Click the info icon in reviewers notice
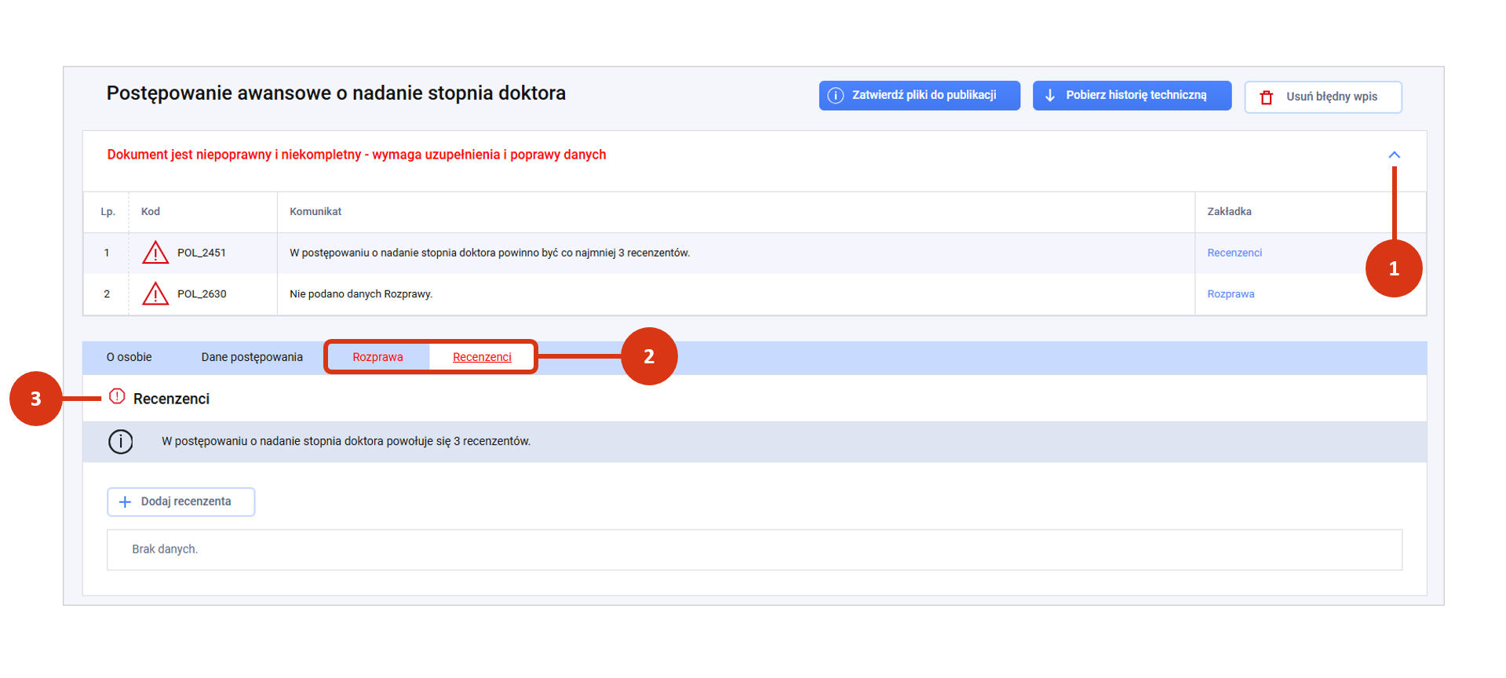Screen dimensions: 1506x678 [121, 442]
